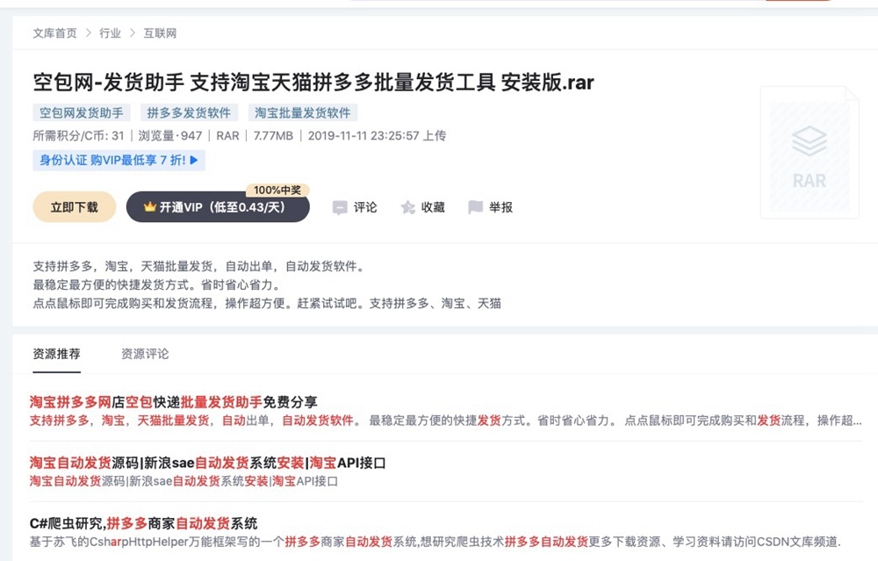Open 行业 breadcrumb link
This screenshot has height=561, width=878.
pos(111,33)
